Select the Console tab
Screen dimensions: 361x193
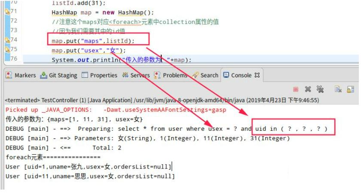241,75
